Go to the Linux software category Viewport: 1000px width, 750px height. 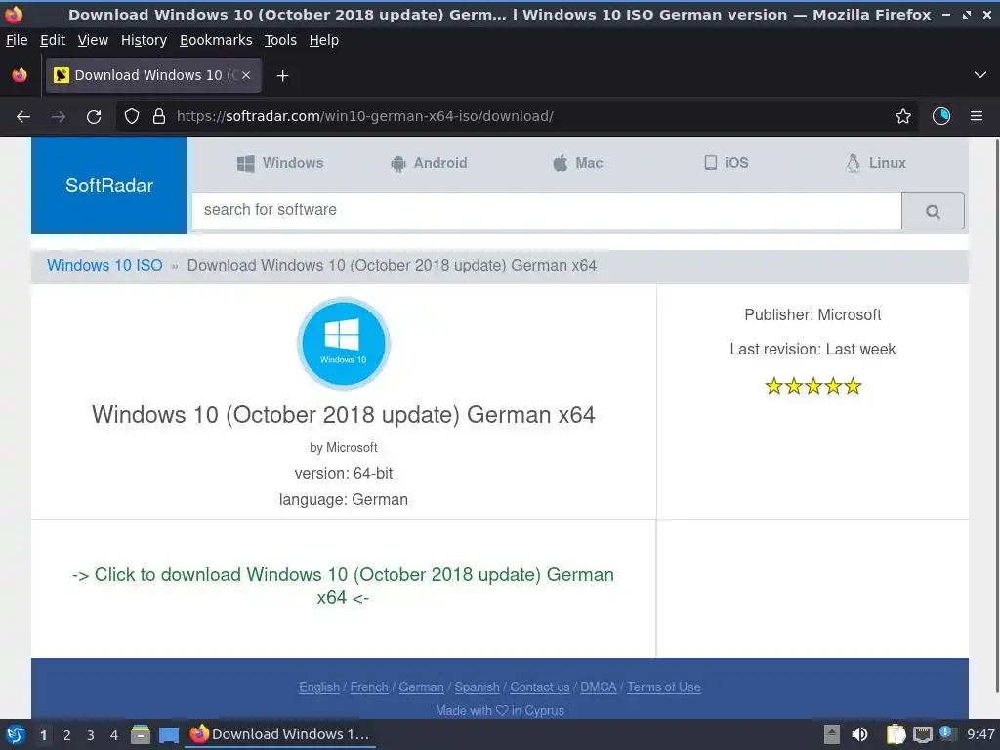[876, 163]
